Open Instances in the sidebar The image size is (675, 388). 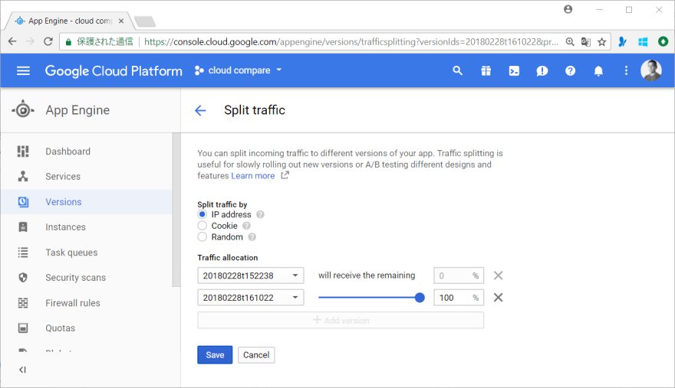coord(65,227)
